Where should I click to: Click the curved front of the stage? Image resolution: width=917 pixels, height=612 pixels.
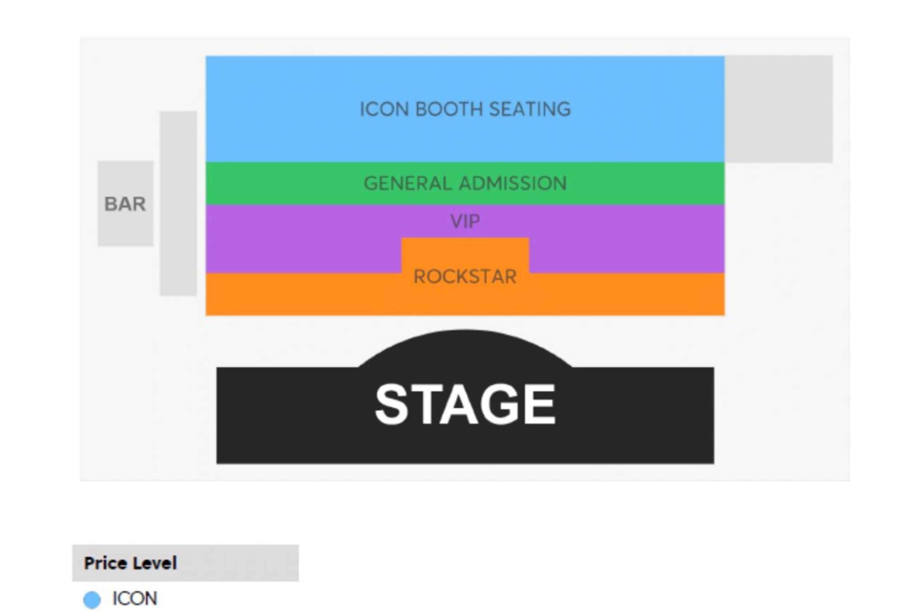click(465, 348)
